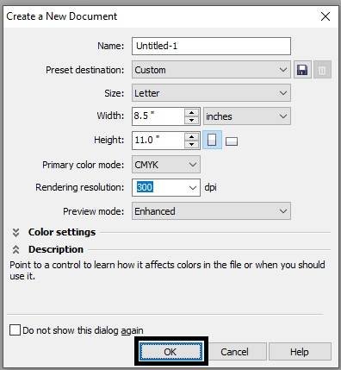Select landscape page orientation icon

coord(232,141)
